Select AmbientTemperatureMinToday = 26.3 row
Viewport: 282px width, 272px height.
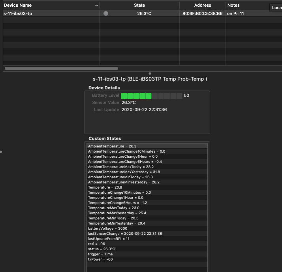point(147,177)
